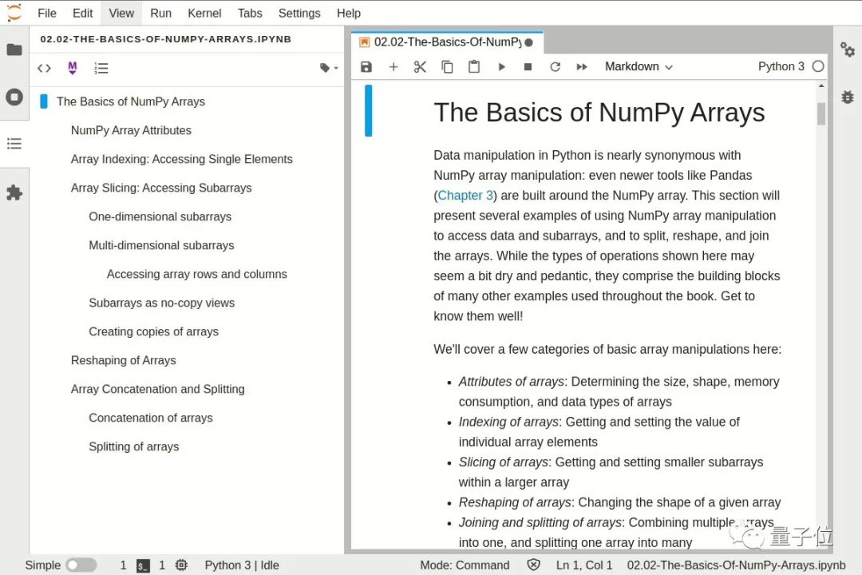
Task: Jump to Array Concatenation and Splitting
Action: point(157,389)
